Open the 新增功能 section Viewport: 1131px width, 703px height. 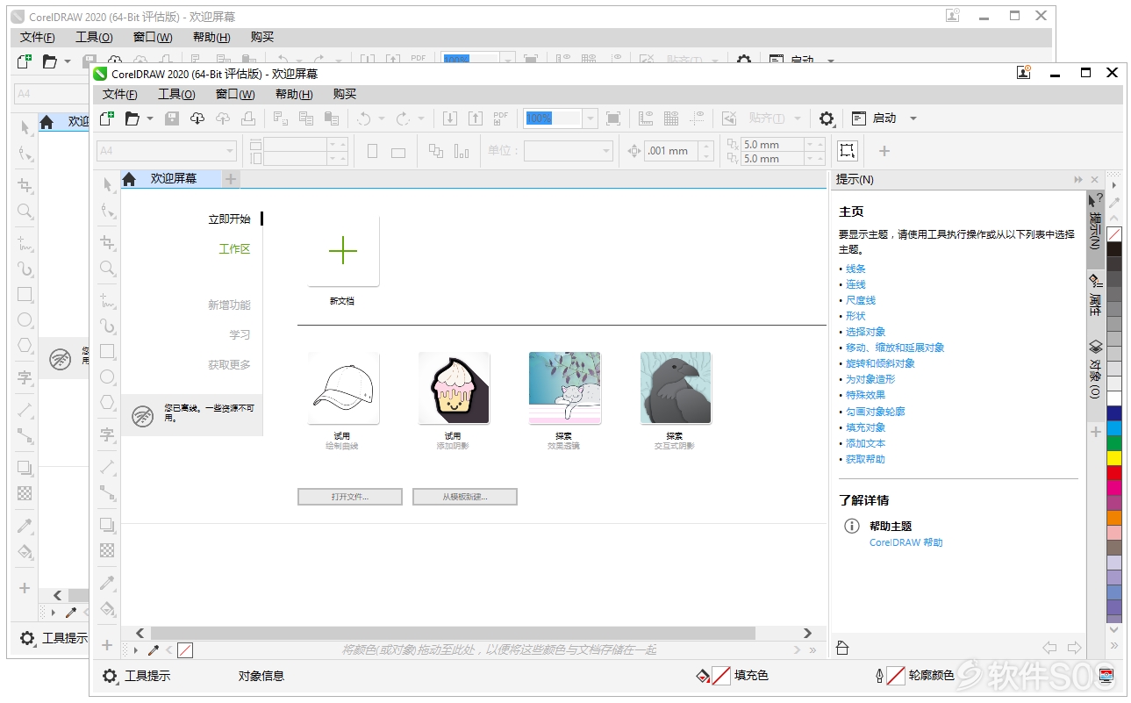(x=229, y=305)
